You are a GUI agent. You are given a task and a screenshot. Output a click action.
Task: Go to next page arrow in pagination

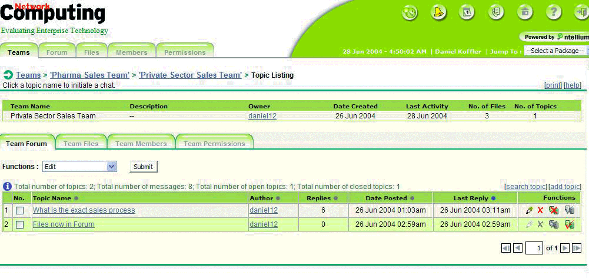(565, 249)
